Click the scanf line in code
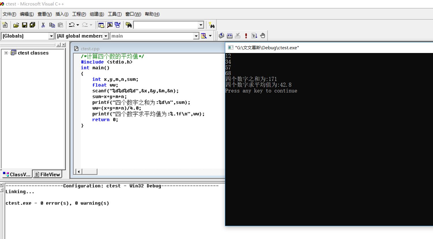 (135, 91)
